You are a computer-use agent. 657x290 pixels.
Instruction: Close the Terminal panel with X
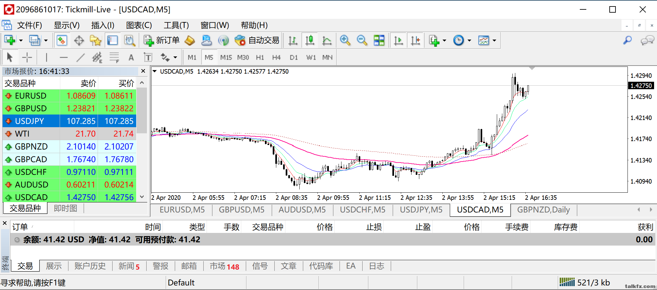pyautogui.click(x=5, y=223)
